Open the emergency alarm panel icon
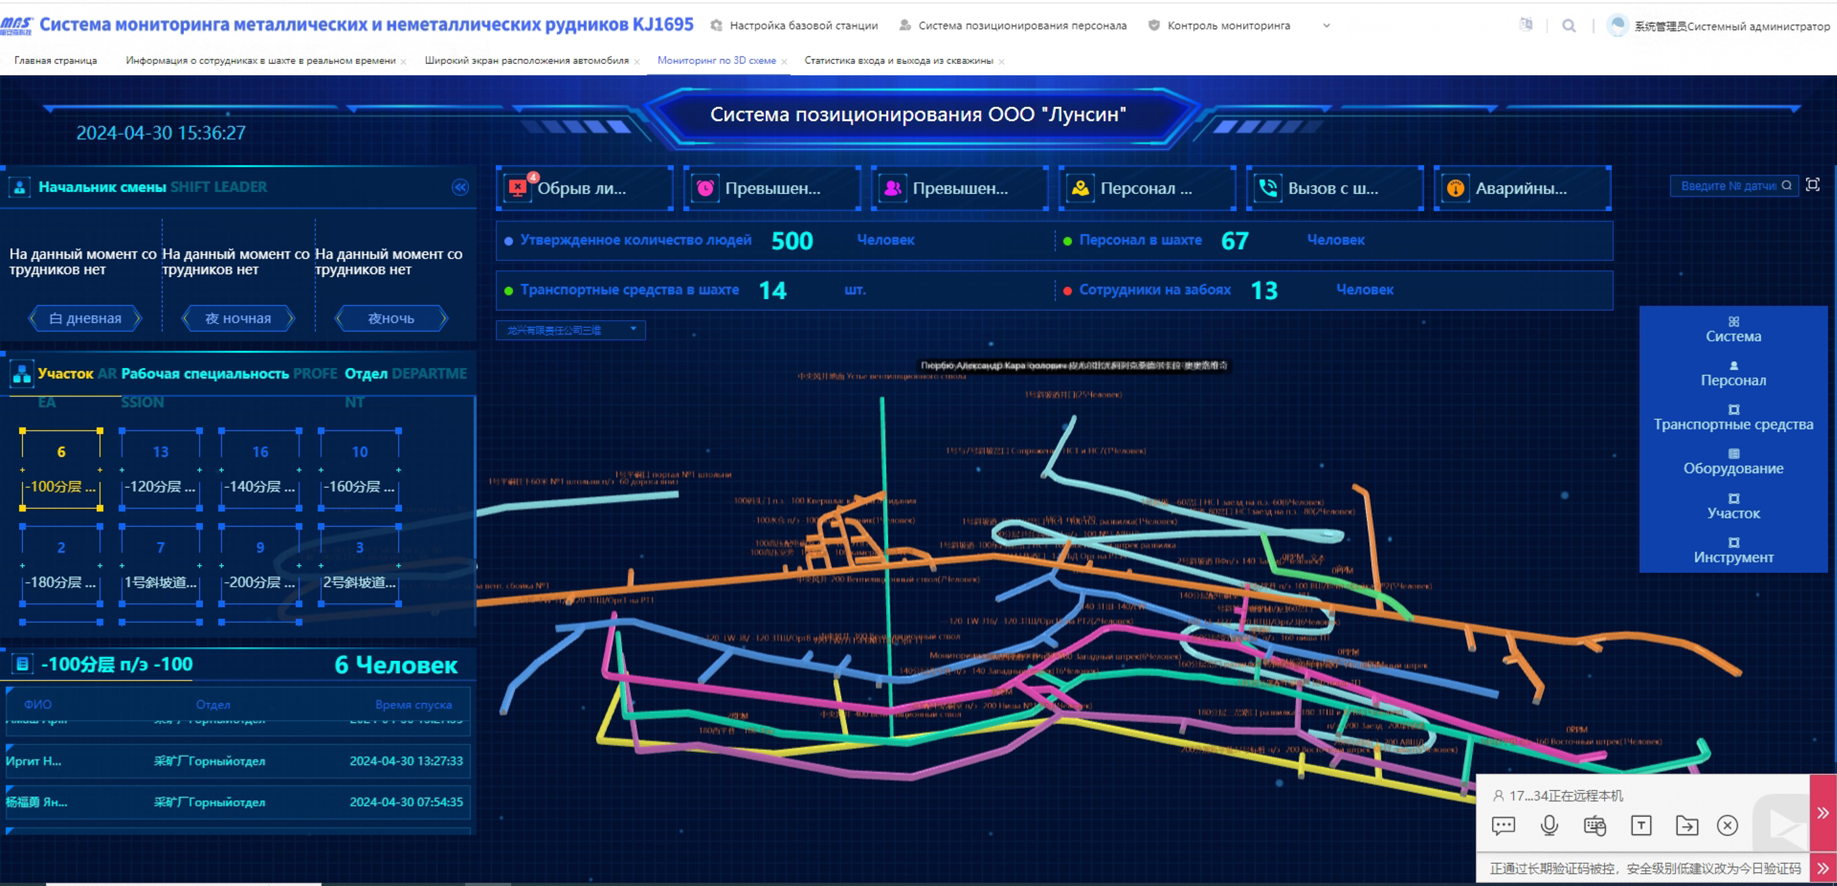This screenshot has height=886, width=1837. coord(1455,188)
